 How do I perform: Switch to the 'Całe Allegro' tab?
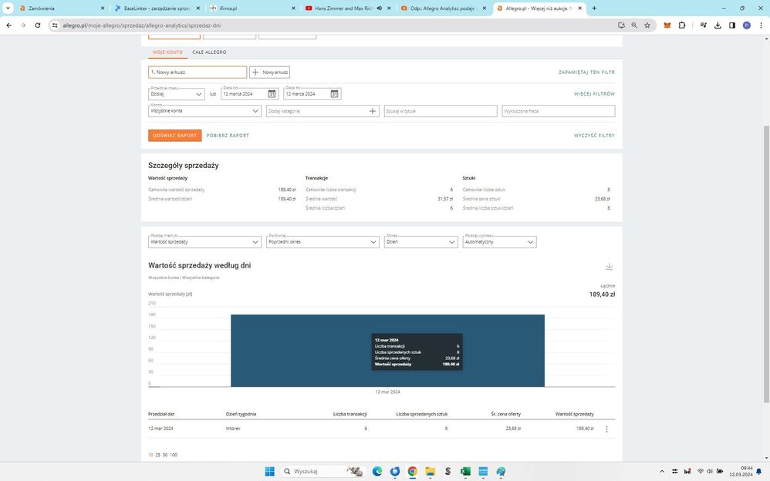click(209, 52)
